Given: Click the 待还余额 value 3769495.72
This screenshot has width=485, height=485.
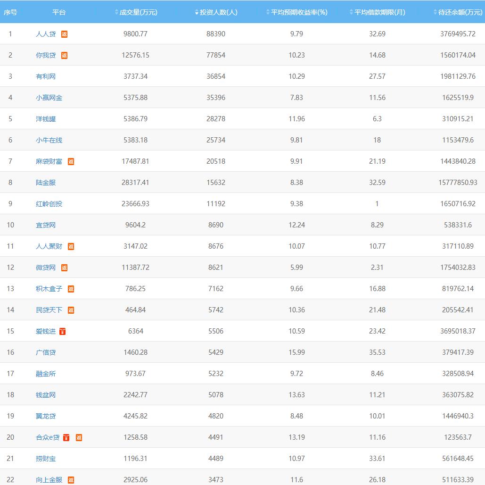Looking at the screenshot, I should (x=458, y=34).
